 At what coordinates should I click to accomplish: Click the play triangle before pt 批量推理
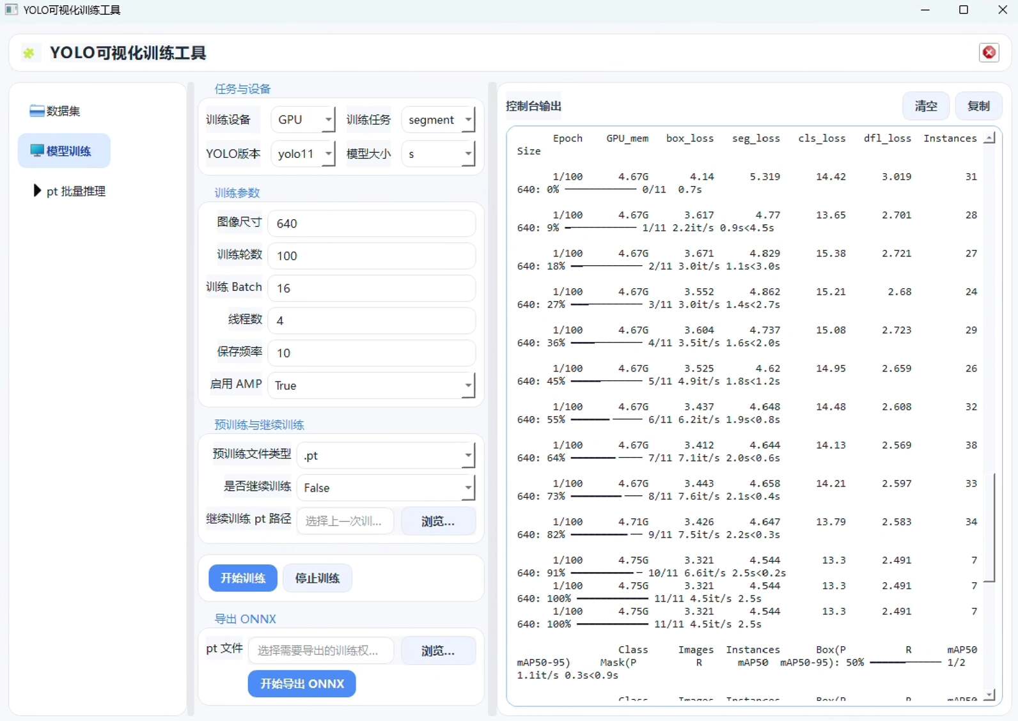click(37, 190)
